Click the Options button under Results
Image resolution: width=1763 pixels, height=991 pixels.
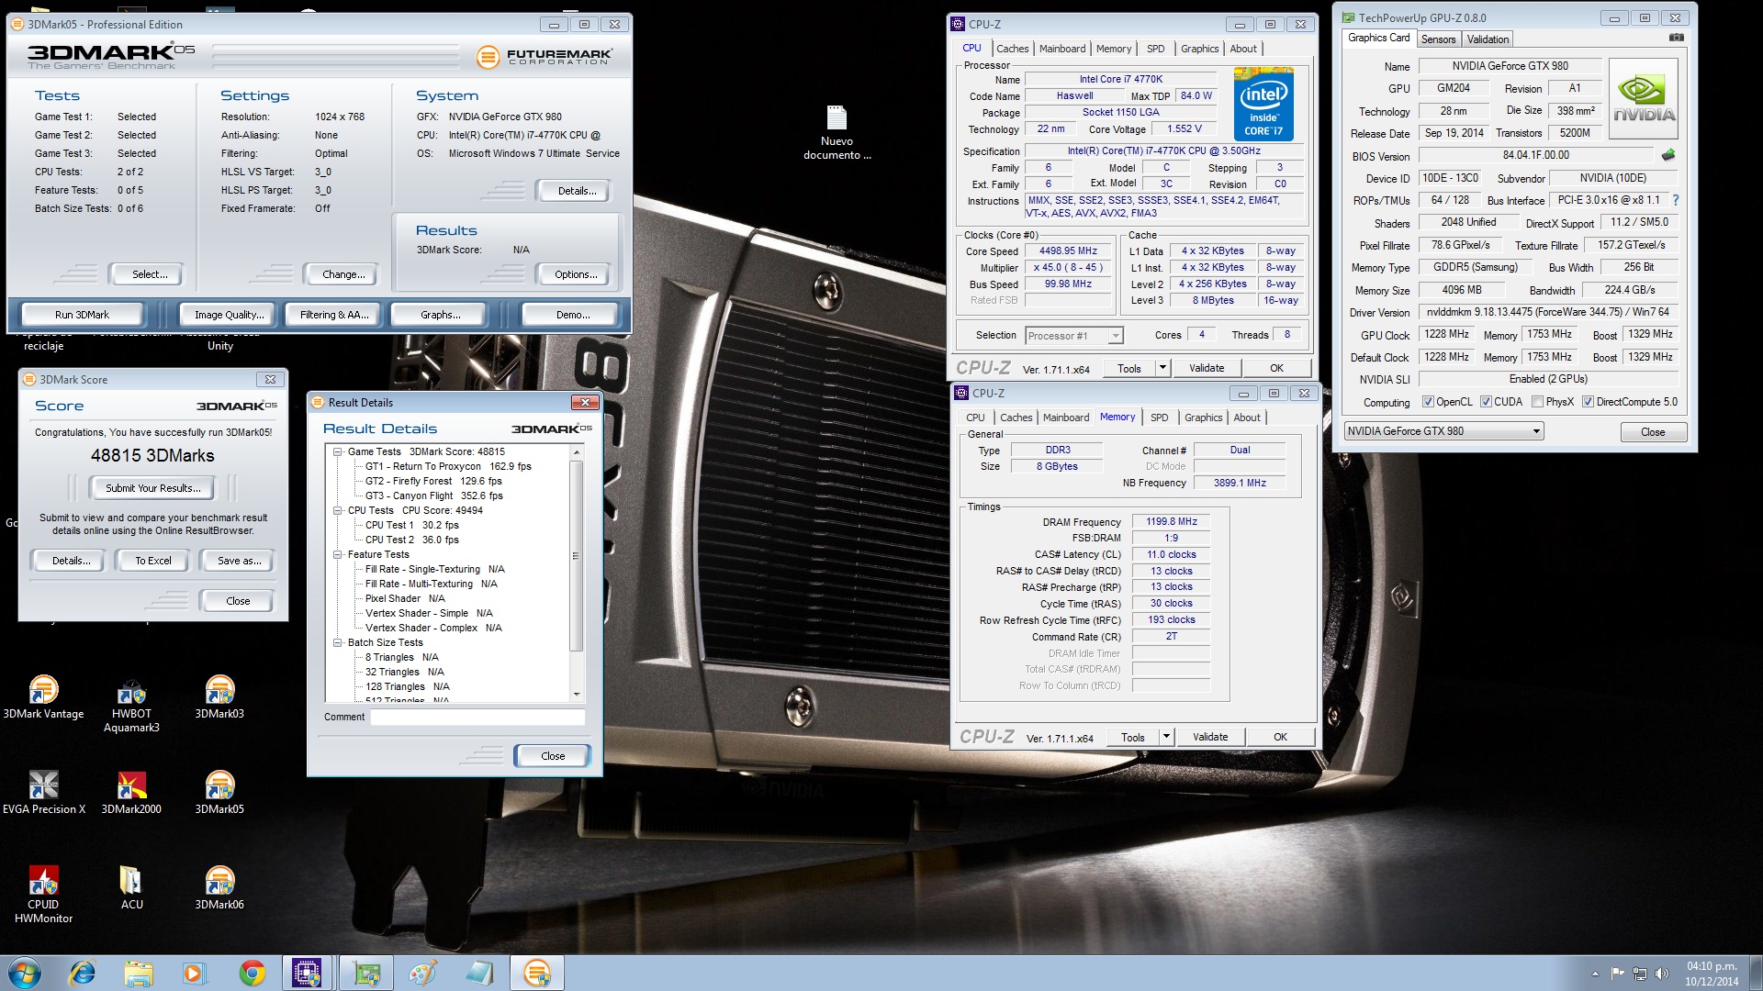coord(575,274)
